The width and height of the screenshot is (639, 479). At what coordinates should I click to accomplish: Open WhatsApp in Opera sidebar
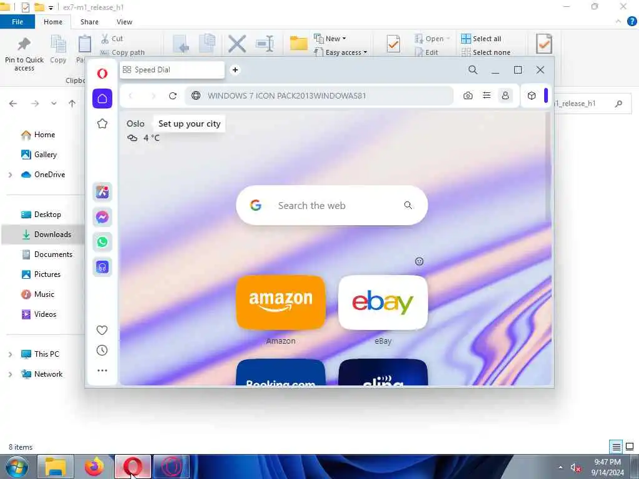coord(102,242)
